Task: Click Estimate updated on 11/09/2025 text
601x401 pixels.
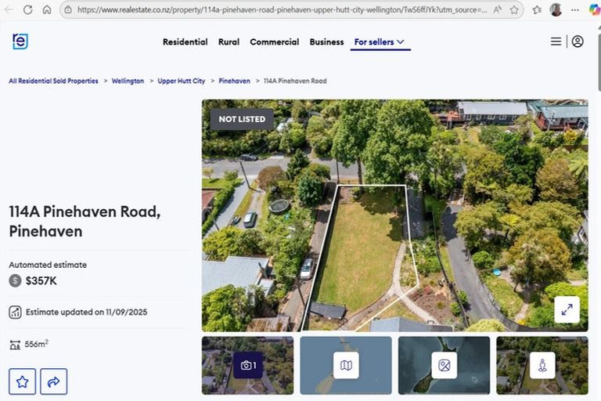Action: (x=86, y=312)
